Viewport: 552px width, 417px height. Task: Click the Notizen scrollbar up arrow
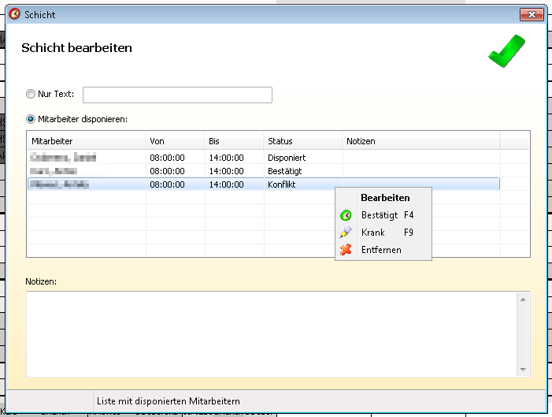[x=523, y=300]
